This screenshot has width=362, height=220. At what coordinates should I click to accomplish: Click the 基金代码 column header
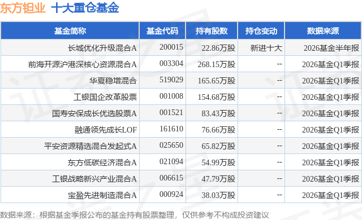tap(162, 31)
